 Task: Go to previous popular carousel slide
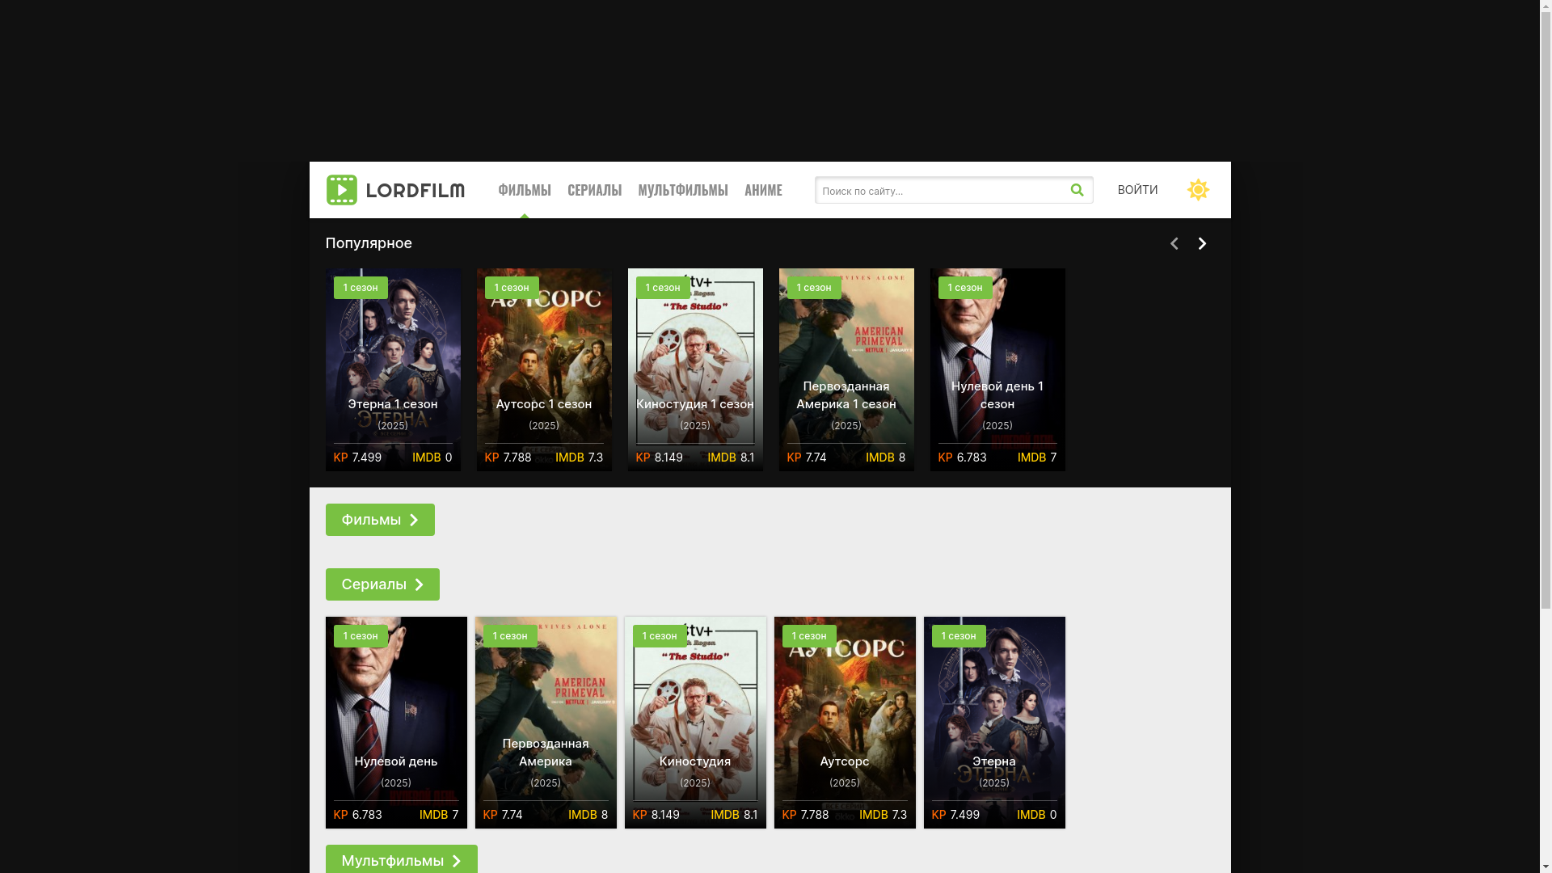(1174, 243)
